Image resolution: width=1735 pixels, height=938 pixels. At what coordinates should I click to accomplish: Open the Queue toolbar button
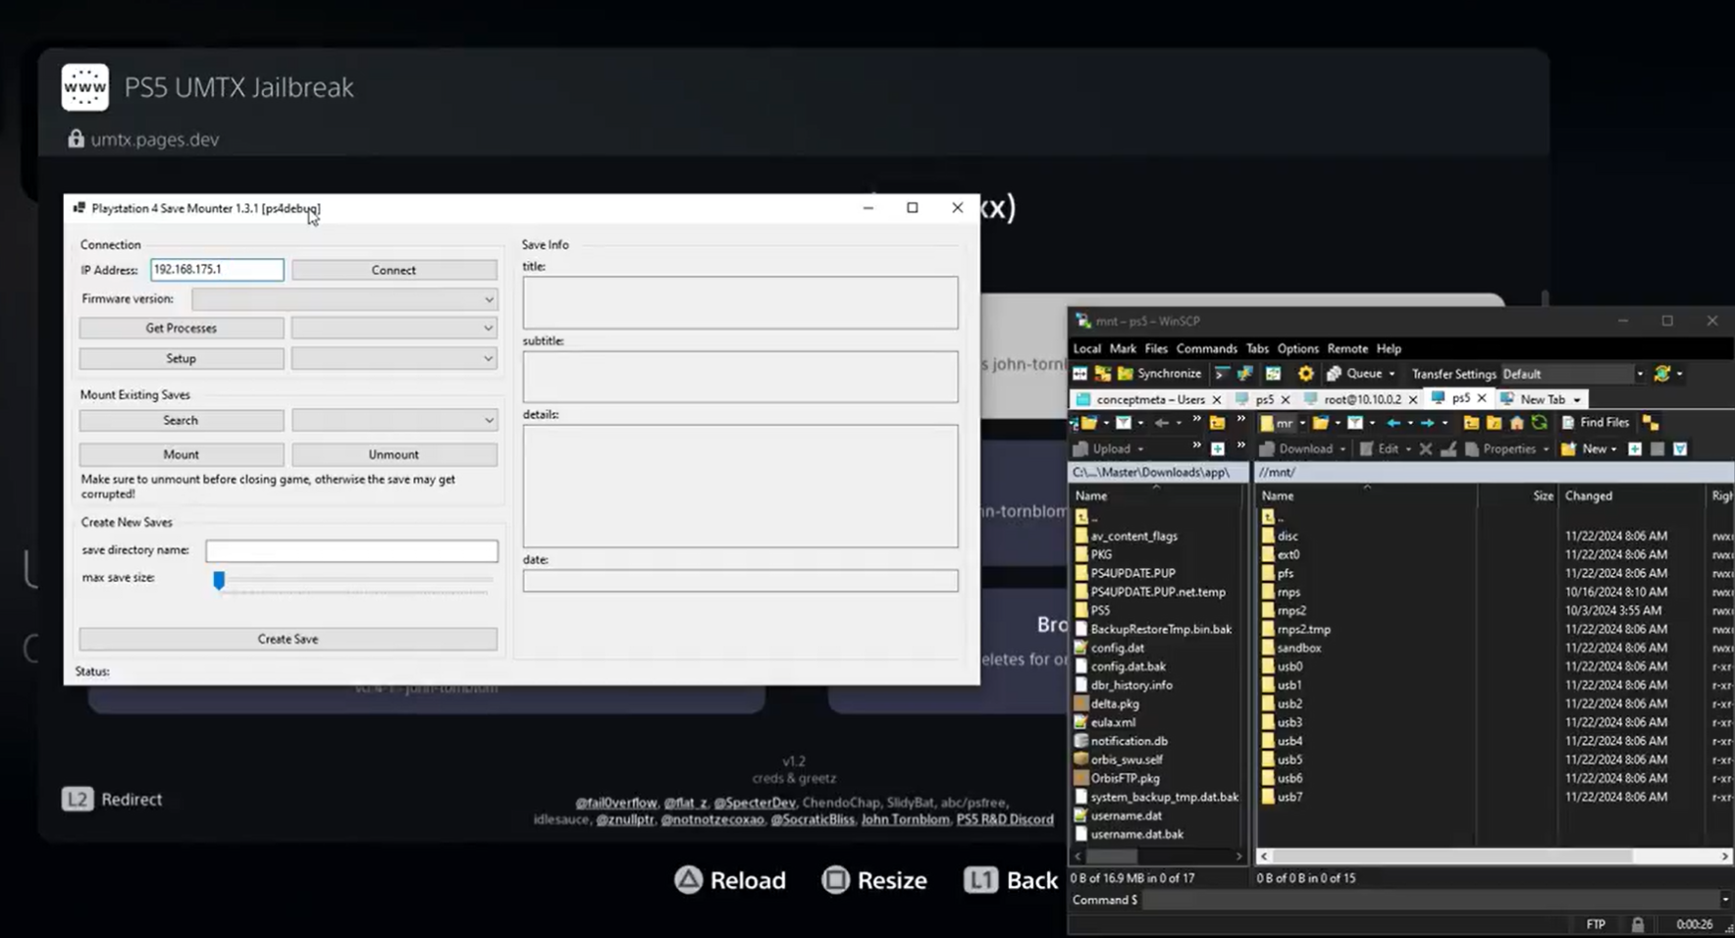point(1354,374)
